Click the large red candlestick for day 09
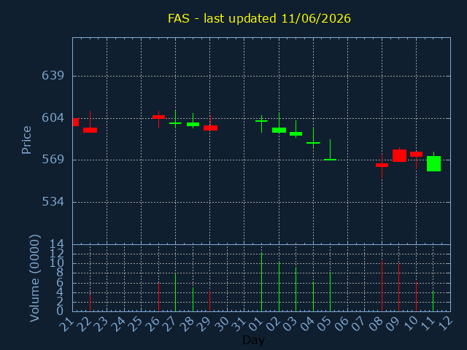This screenshot has width=467, height=350. point(399,155)
